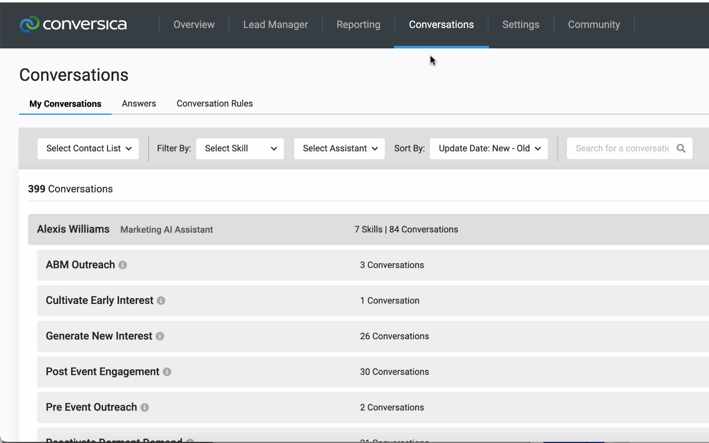
Task: Open the Select Contact List dropdown
Action: (88, 148)
